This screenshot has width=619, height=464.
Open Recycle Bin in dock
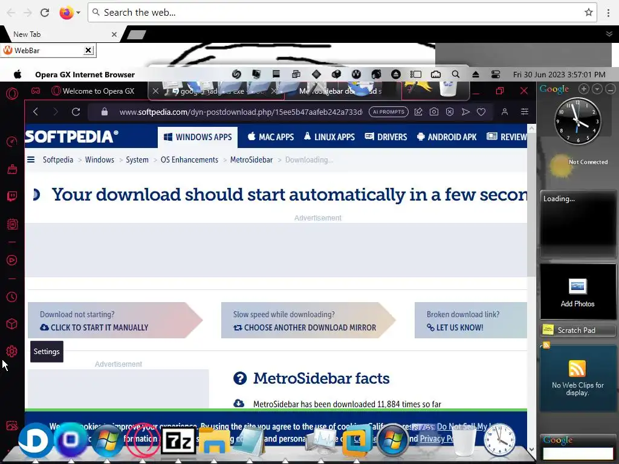(464, 441)
